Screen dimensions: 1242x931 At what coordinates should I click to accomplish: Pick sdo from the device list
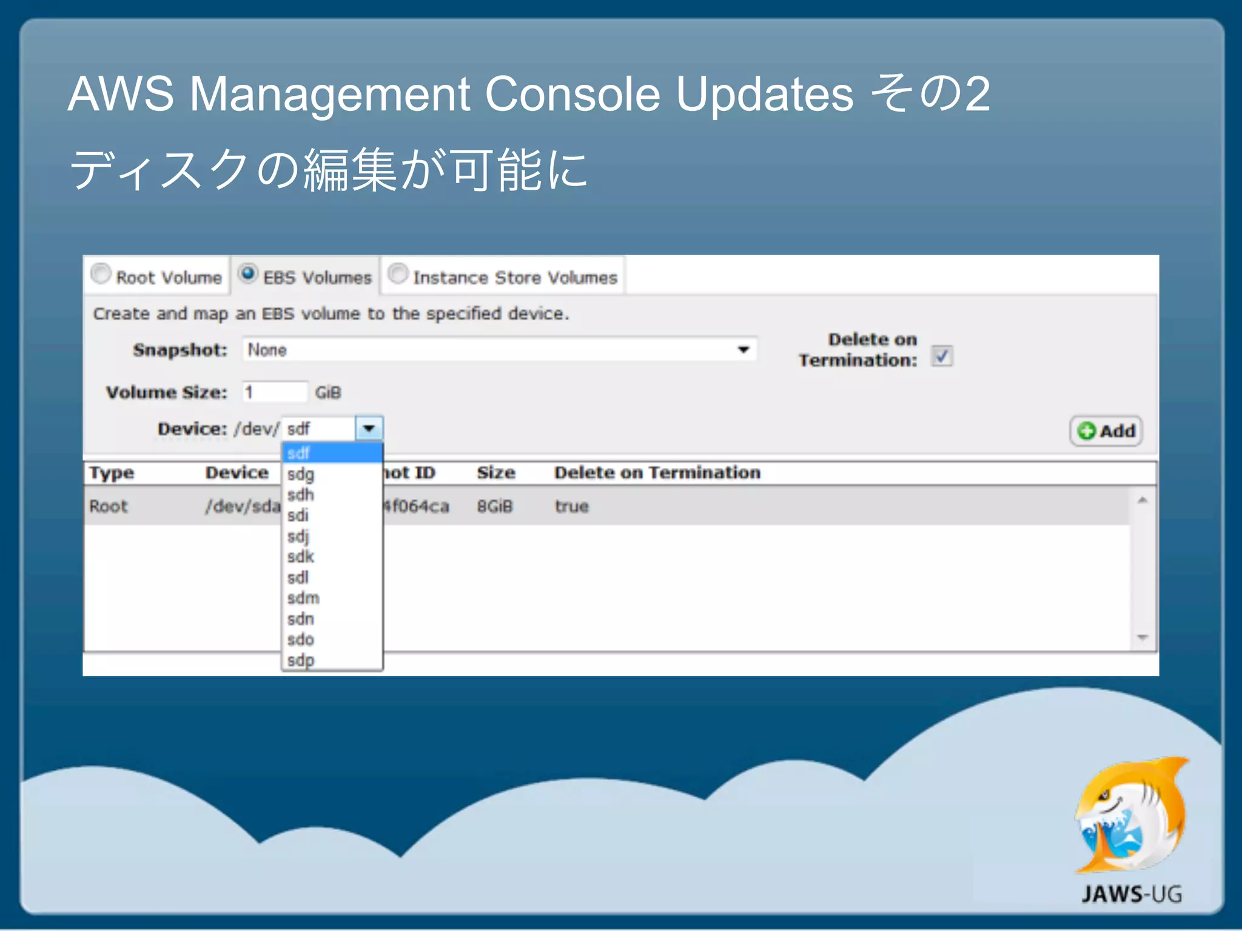[332, 639]
